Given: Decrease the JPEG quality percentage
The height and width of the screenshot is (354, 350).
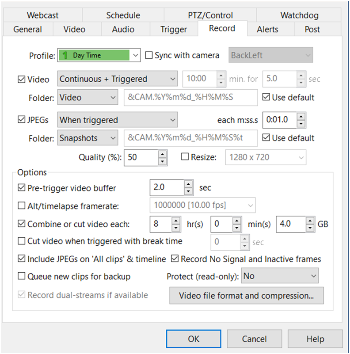Looking at the screenshot, I should pos(162,161).
